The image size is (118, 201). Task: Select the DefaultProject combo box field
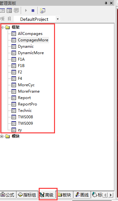point(36,19)
